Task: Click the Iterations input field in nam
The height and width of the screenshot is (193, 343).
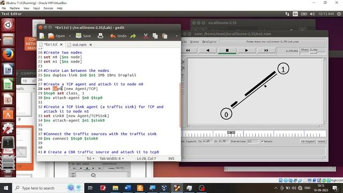Action: [252, 142]
